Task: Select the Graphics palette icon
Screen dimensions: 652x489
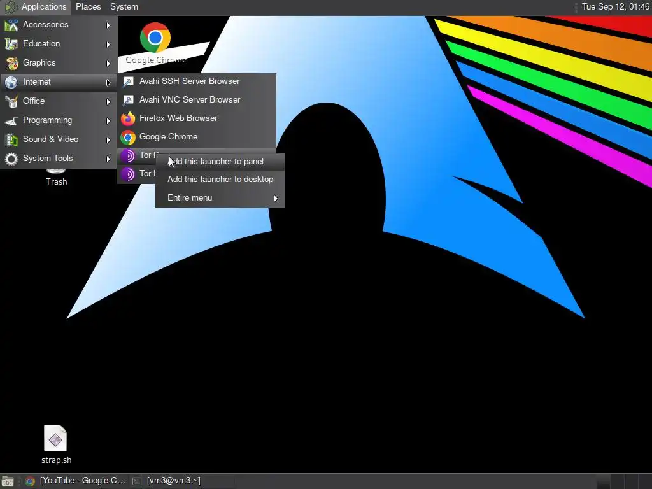Action: (11, 63)
